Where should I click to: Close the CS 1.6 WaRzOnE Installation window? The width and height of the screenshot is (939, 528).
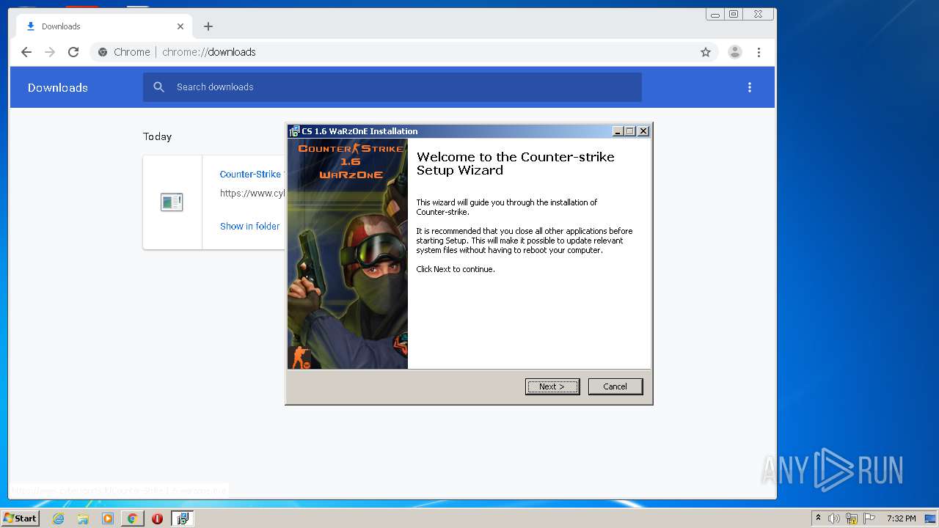pyautogui.click(x=643, y=131)
